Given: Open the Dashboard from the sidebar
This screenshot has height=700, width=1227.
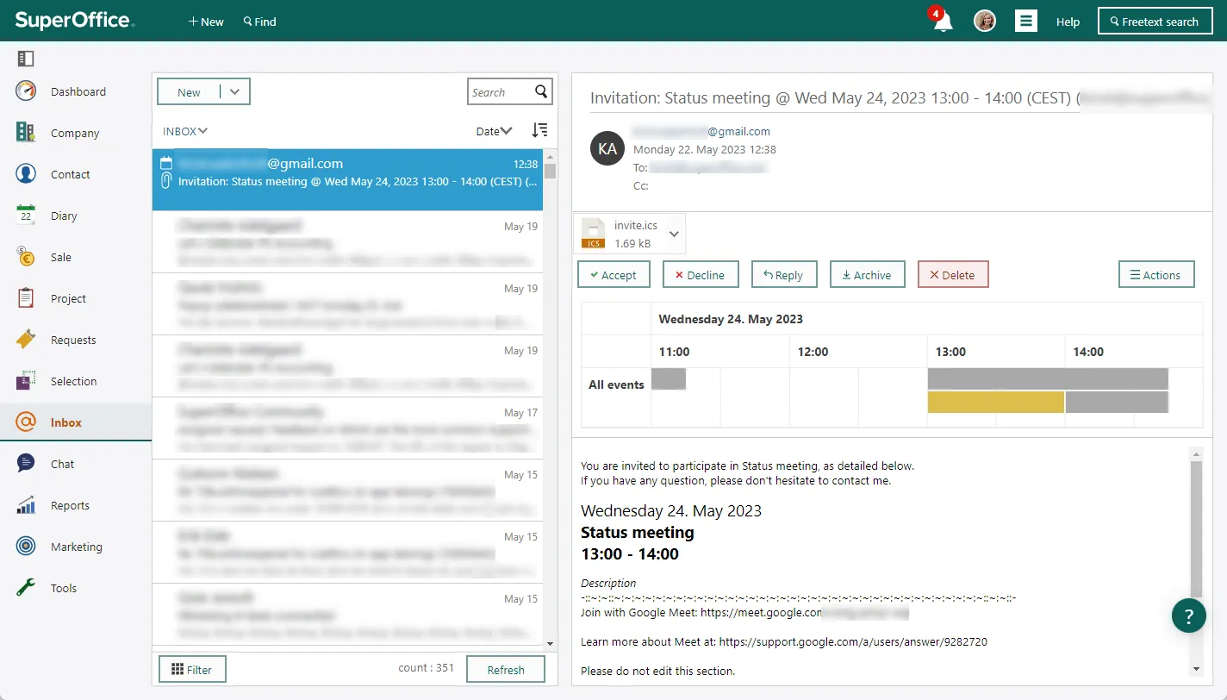Looking at the screenshot, I should pos(78,91).
